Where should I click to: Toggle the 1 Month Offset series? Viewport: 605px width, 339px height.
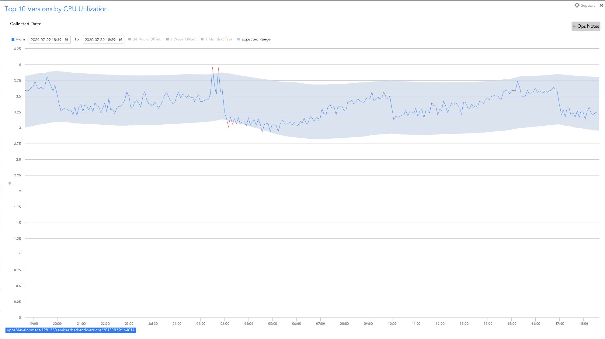[216, 39]
